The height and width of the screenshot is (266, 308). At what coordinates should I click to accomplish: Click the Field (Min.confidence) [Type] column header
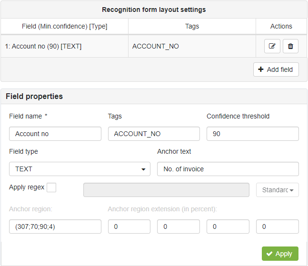coord(65,26)
